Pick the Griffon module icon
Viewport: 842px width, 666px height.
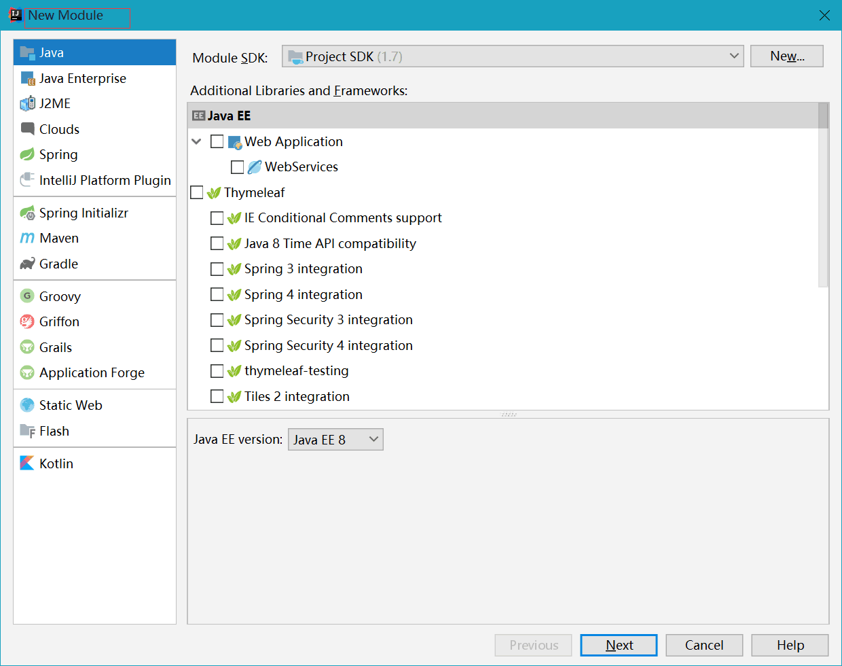point(27,321)
